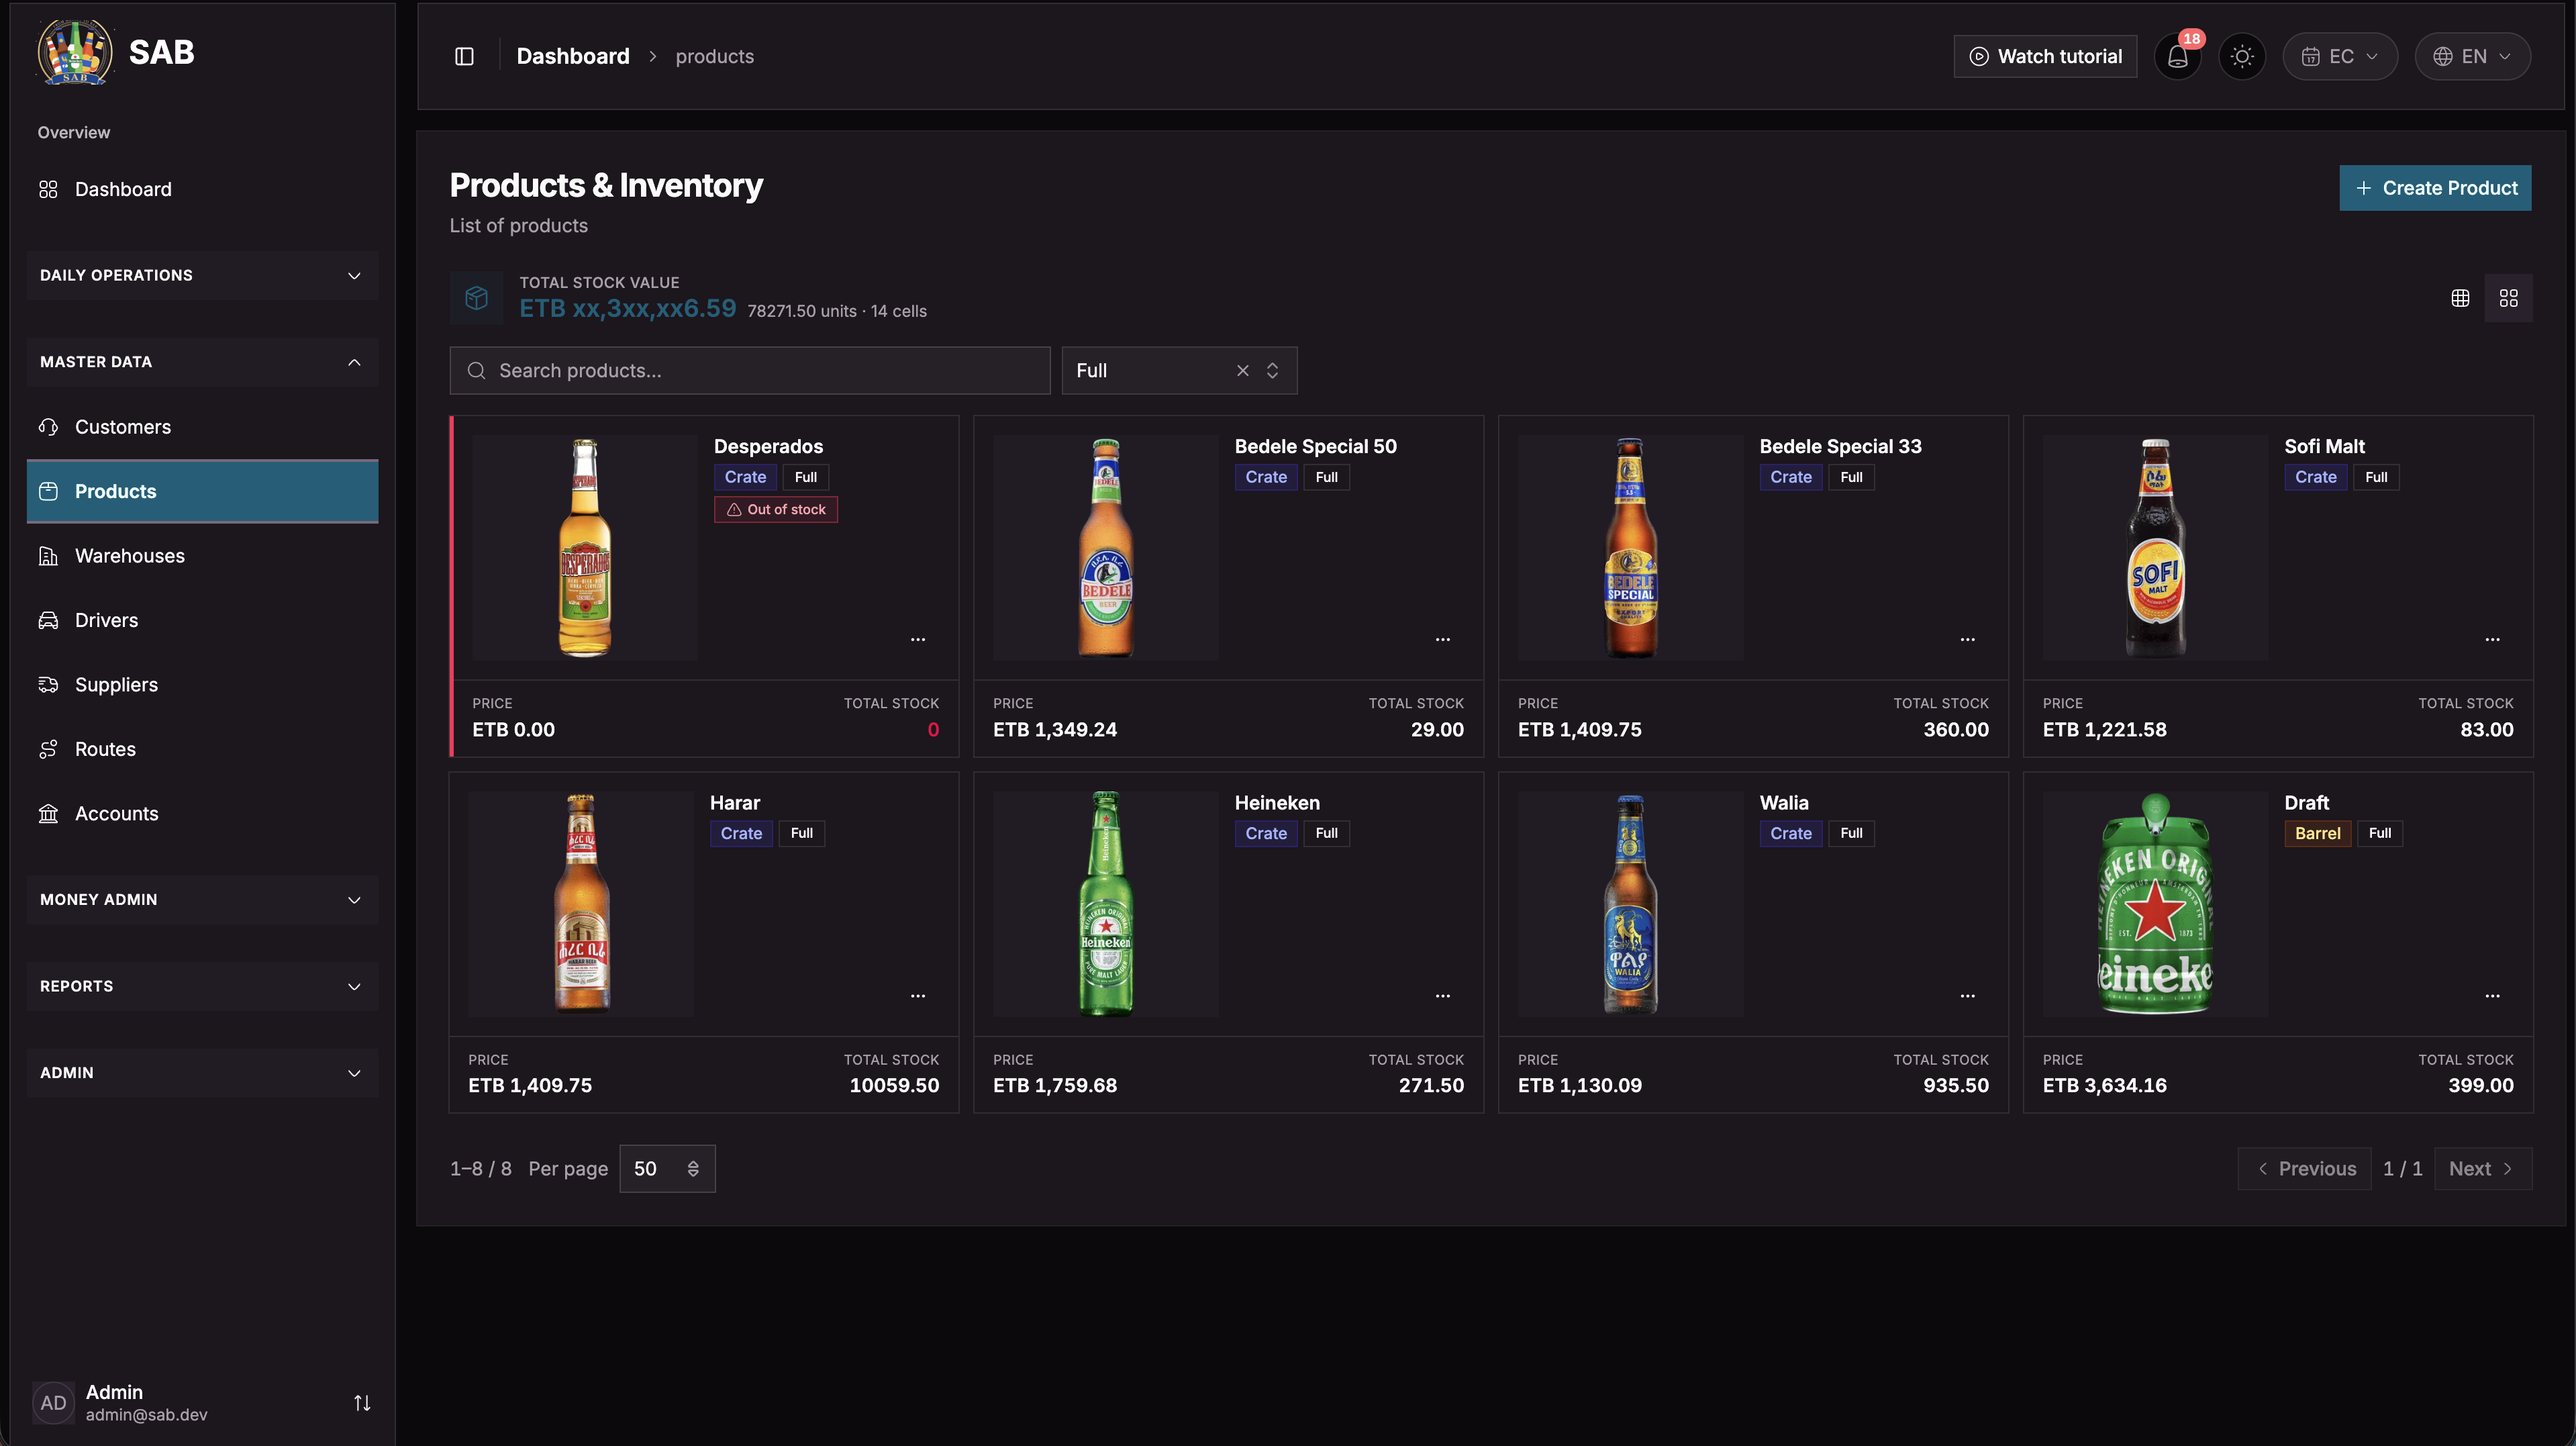Screen dimensions: 2576x1446
Task: Clear the Full filter with X
Action: coord(1242,370)
